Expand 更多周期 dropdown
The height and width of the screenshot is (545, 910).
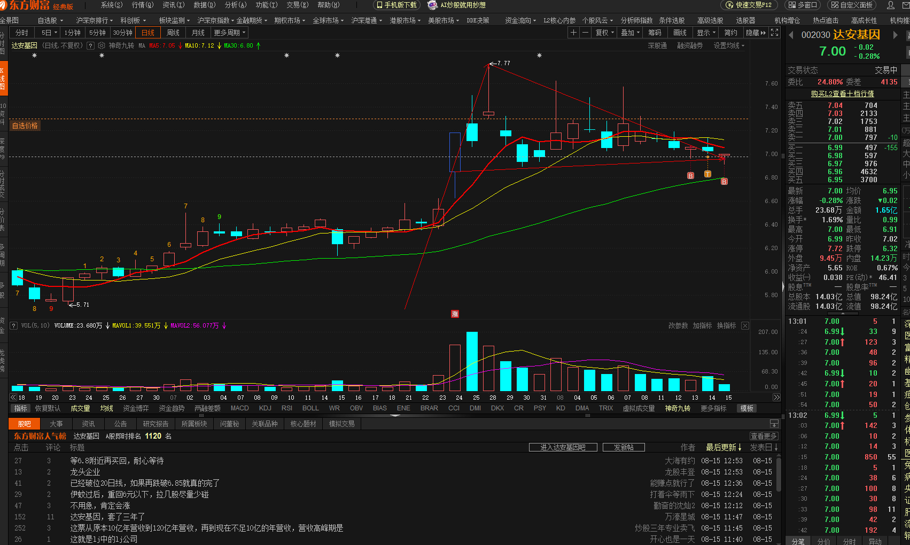point(230,33)
